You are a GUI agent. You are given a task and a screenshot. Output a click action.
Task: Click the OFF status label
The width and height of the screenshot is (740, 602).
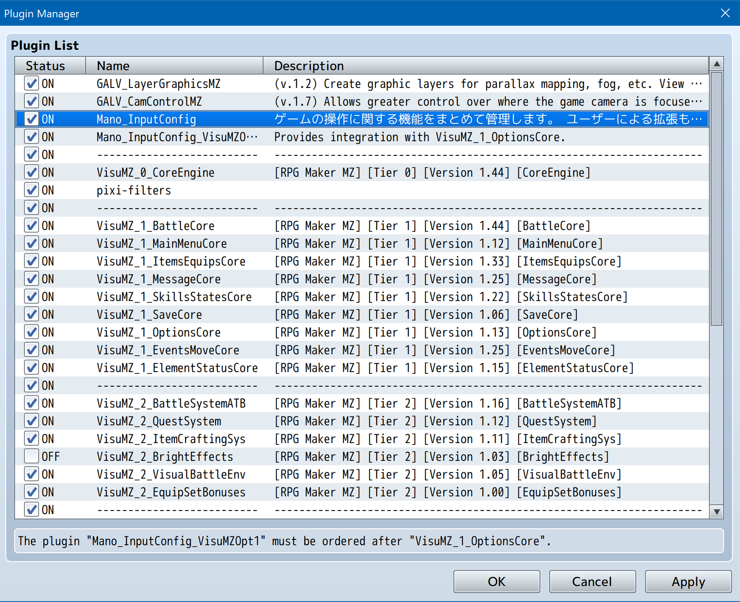(51, 456)
